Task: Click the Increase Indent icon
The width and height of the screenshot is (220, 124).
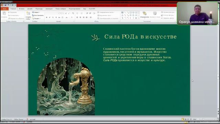Action: tap(90, 13)
